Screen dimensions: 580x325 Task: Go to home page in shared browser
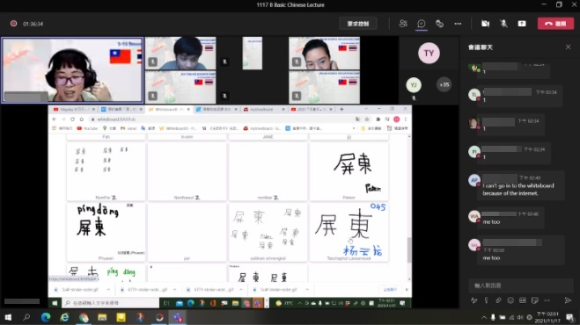point(82,119)
